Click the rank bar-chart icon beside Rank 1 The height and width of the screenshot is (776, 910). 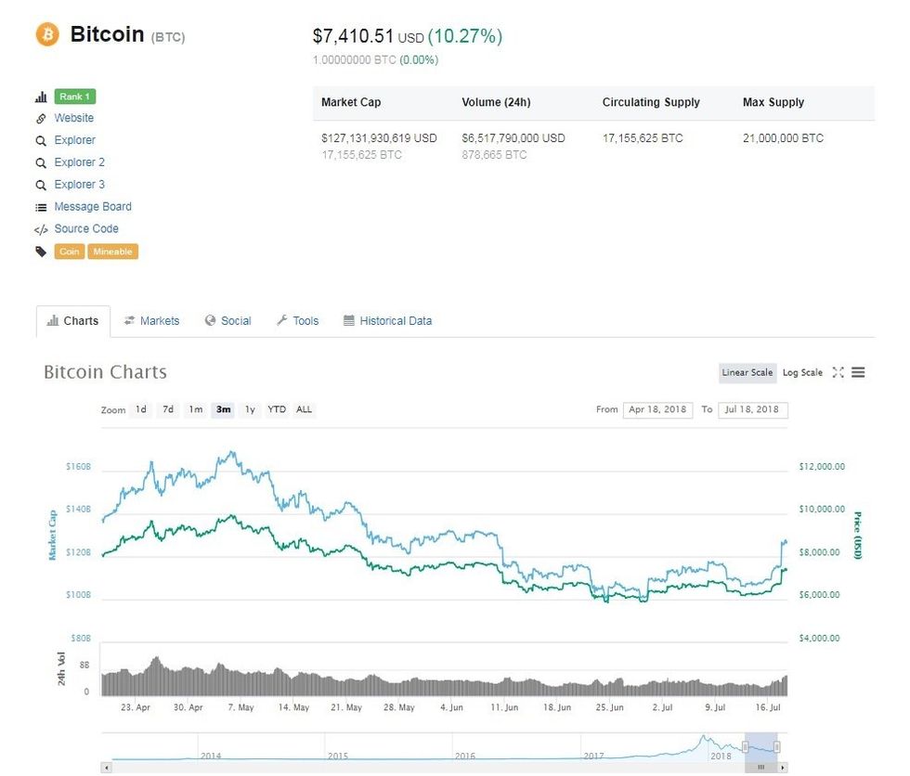(41, 96)
